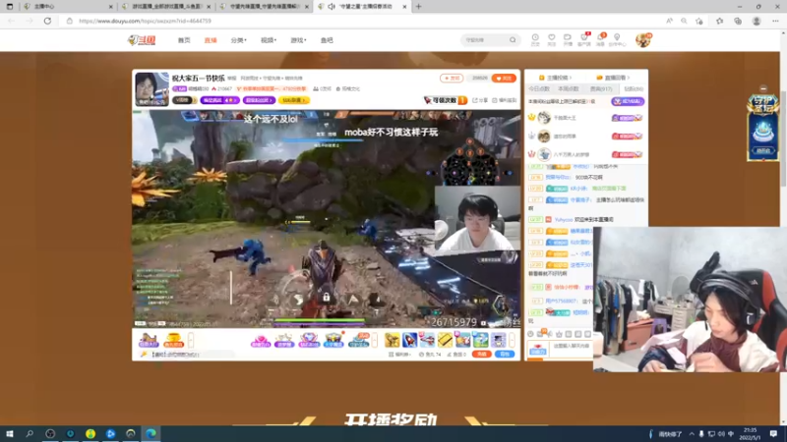Send the airplane gift
Image resolution: width=787 pixels, height=442 pixels.
427,340
